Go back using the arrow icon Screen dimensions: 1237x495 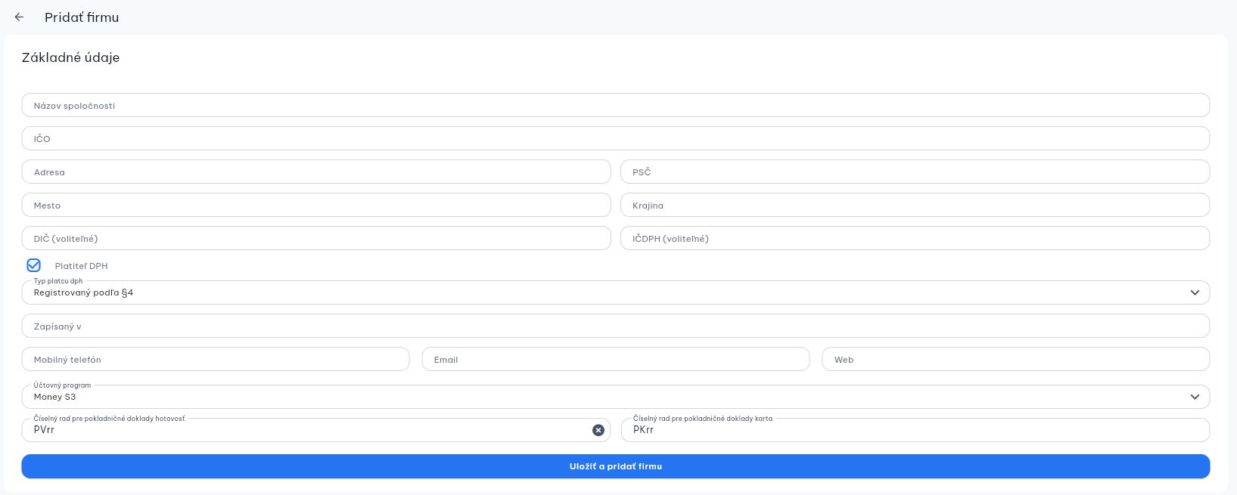coord(20,17)
